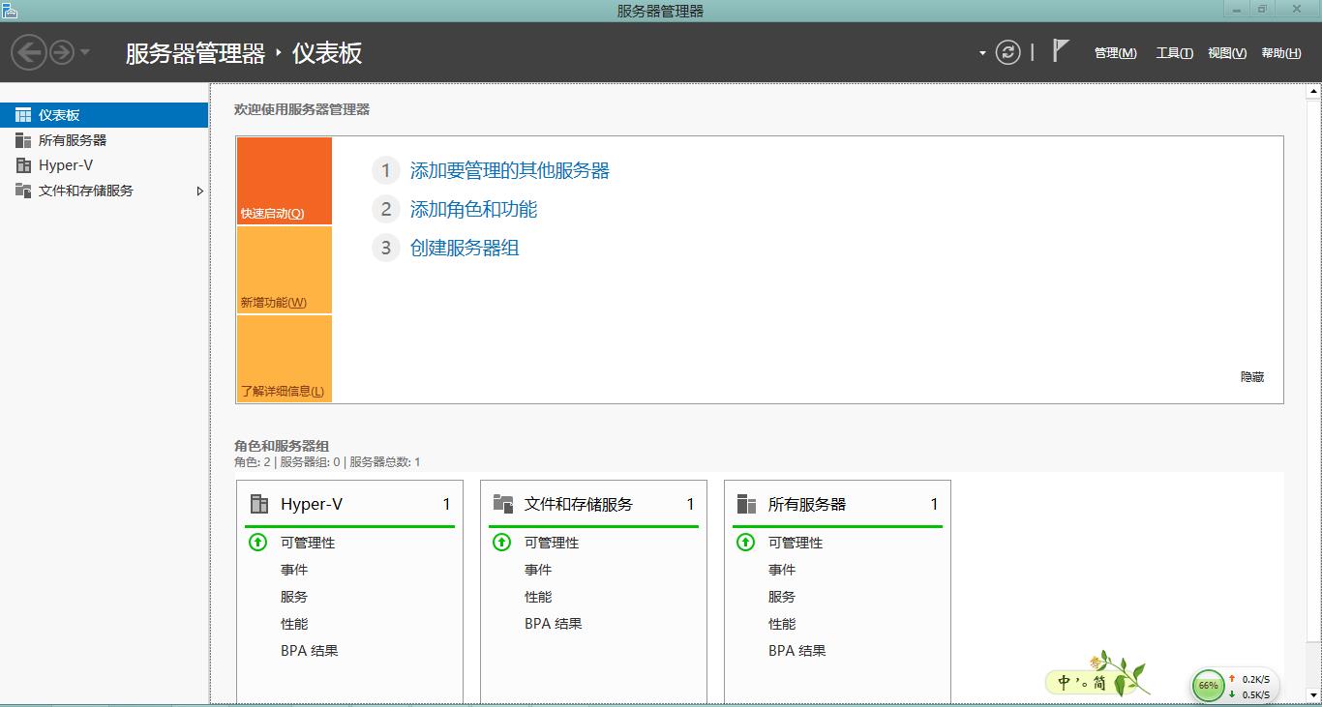Open dropdown arrow left of refresh icon
1322x707 pixels.
(x=982, y=53)
